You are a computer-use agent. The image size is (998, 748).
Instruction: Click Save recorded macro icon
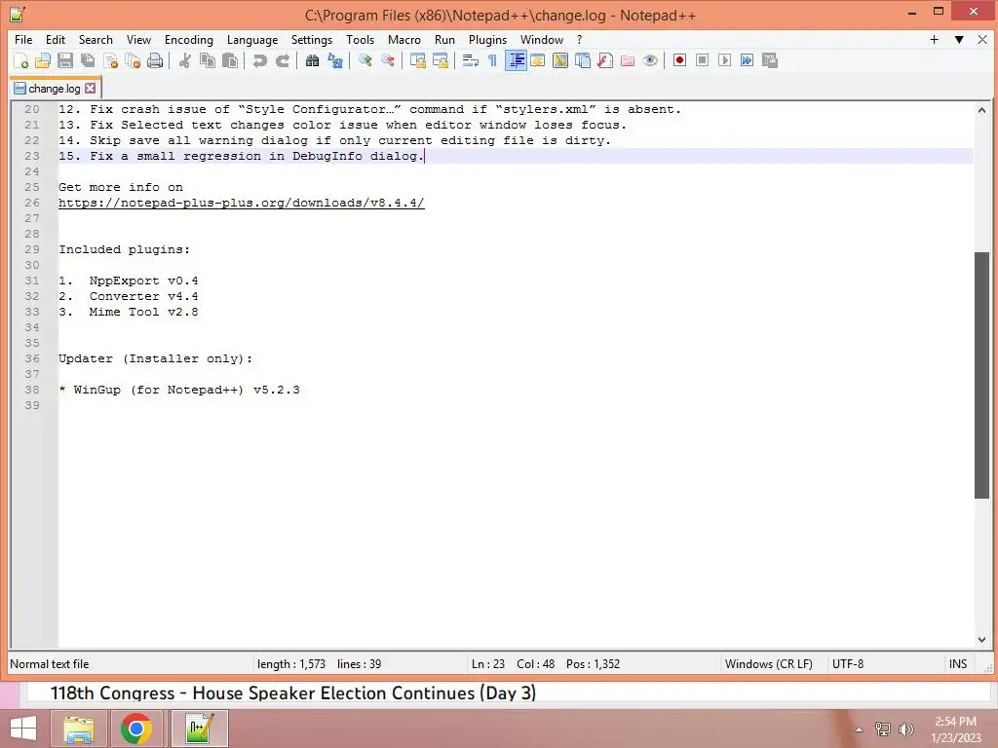click(x=770, y=60)
